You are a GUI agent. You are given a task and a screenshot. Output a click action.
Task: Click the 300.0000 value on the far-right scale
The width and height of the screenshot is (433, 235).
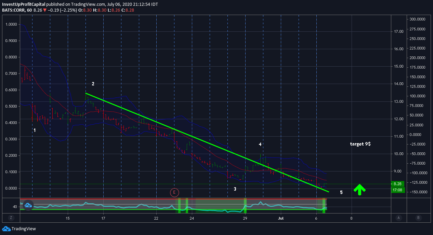click(417, 19)
